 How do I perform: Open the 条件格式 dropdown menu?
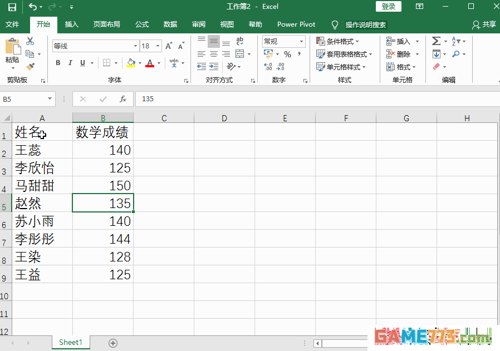(338, 42)
